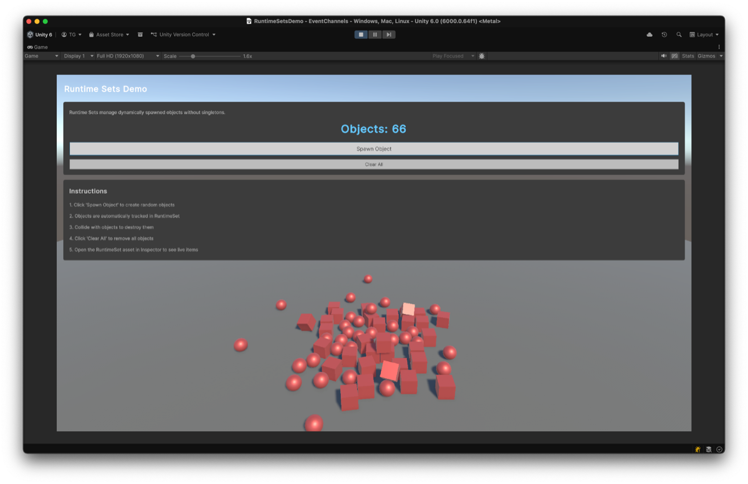The width and height of the screenshot is (748, 484).
Task: Open the account menu labeled TG
Action: [x=70, y=34]
